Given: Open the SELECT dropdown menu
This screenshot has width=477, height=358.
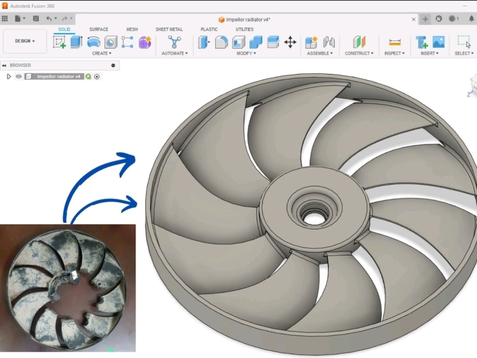Looking at the screenshot, I should click(462, 53).
